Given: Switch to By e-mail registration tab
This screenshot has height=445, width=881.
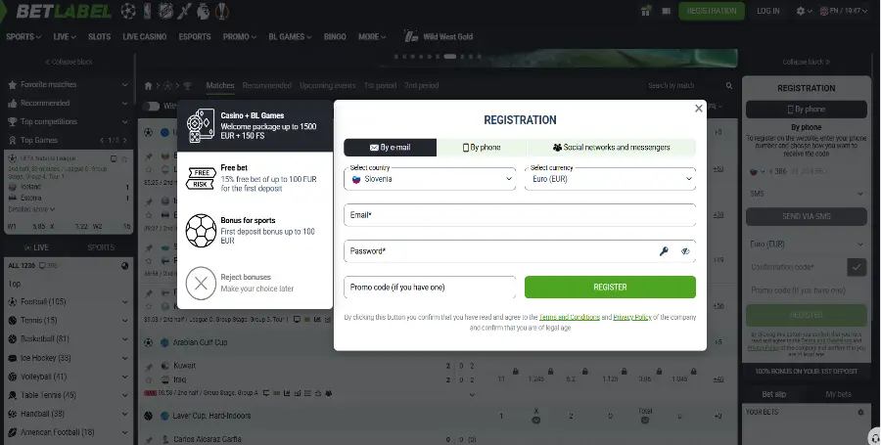Looking at the screenshot, I should point(390,148).
